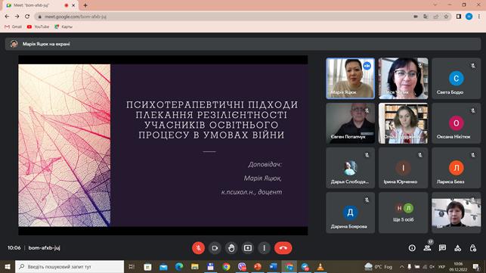Open the weather widget showing 0°C Fog
This screenshot has width=486, height=273.
click(x=379, y=266)
